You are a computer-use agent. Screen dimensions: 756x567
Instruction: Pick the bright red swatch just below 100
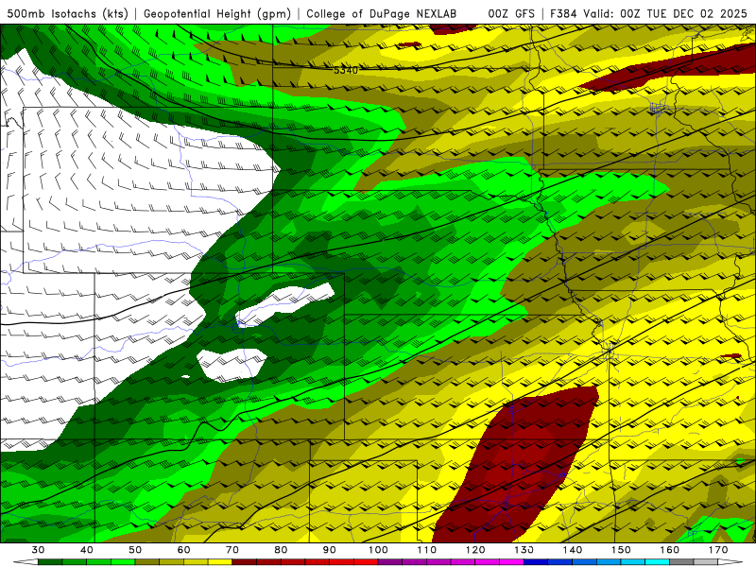(x=366, y=562)
